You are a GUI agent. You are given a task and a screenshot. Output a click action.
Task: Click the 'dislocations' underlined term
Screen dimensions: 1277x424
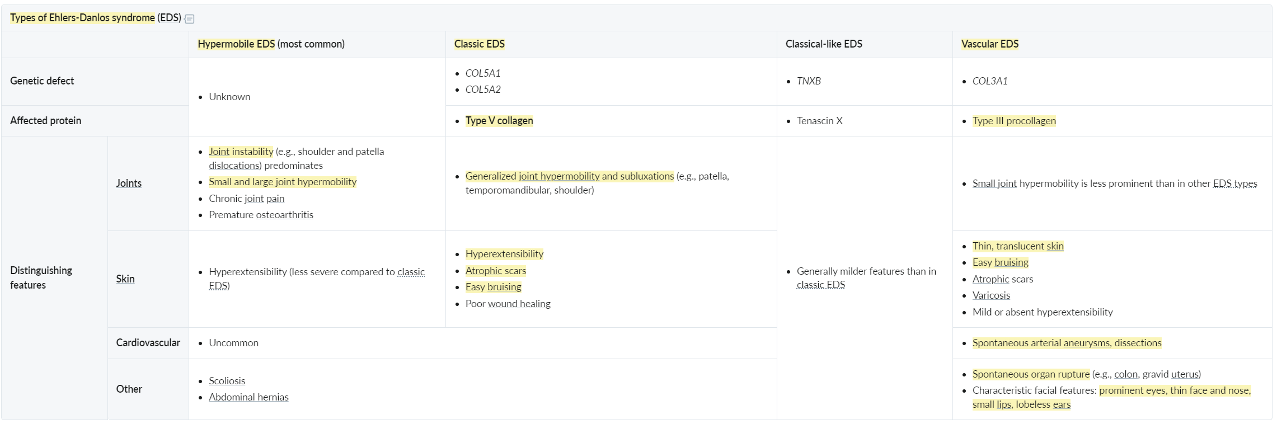tap(234, 166)
